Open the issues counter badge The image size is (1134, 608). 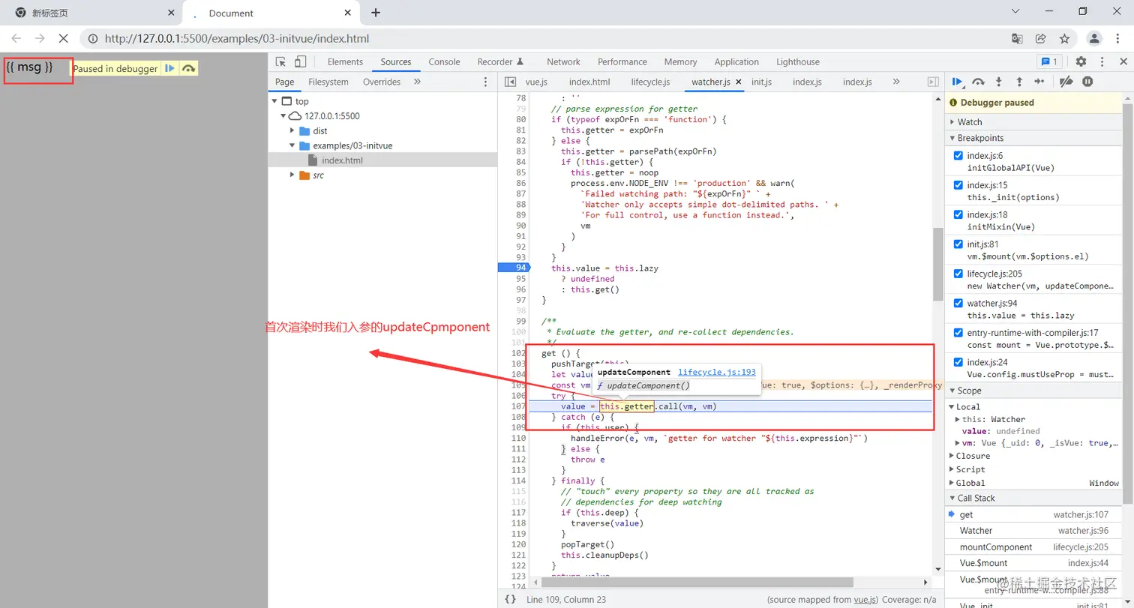[1048, 62]
